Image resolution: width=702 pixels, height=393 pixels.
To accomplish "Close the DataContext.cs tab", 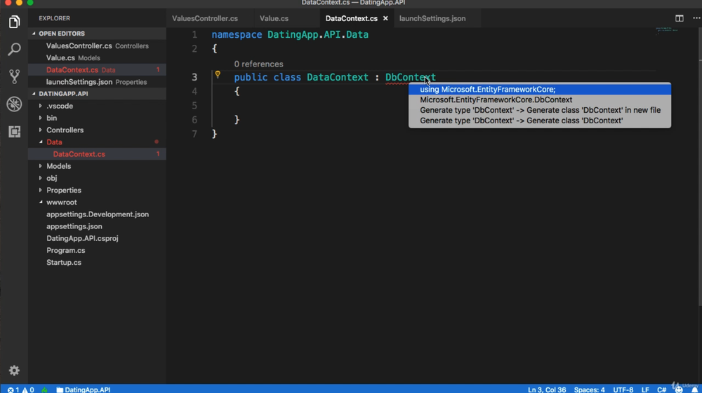I will [385, 18].
